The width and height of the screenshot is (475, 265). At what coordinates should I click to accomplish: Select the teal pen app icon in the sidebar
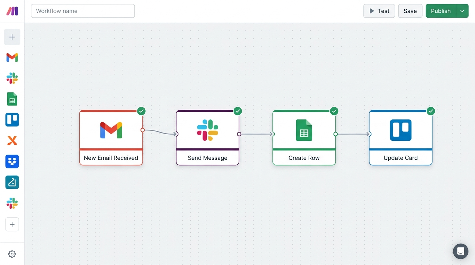pyautogui.click(x=12, y=182)
